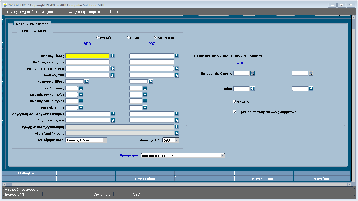Open lookup for Κωδικός Τύπου ΕΩΣ

coord(145,107)
